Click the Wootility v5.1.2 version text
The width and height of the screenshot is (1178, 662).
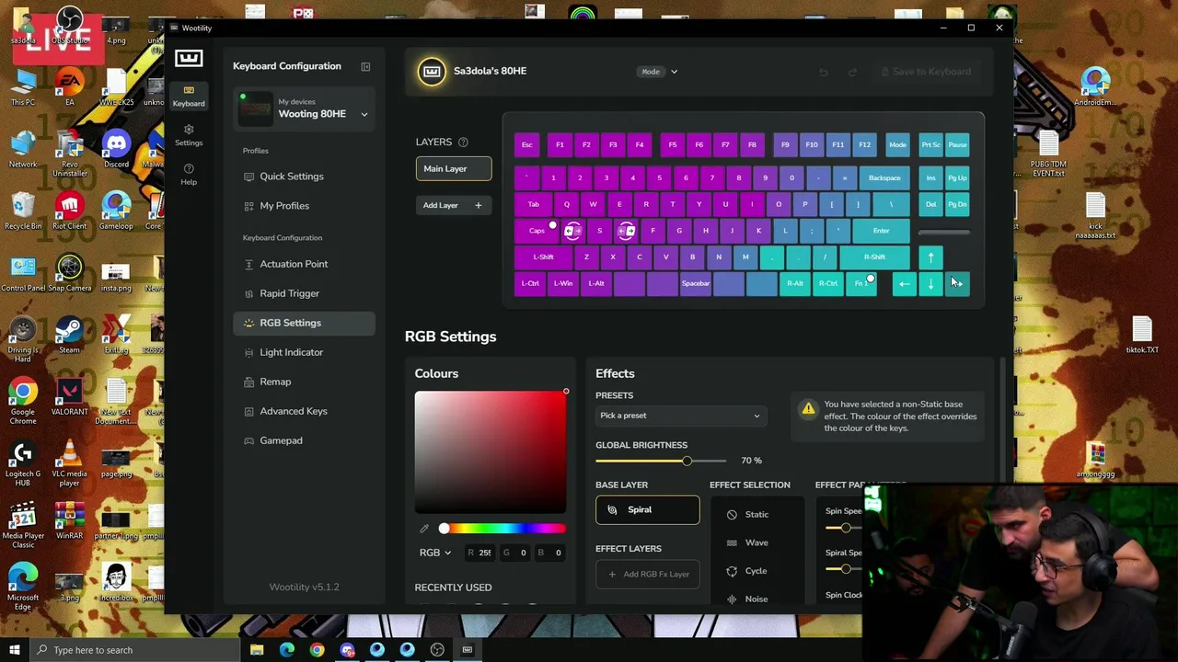point(304,588)
